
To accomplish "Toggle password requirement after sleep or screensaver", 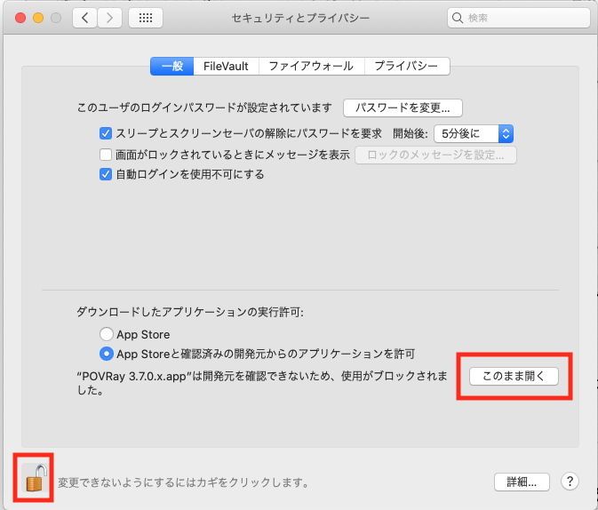I will [107, 134].
